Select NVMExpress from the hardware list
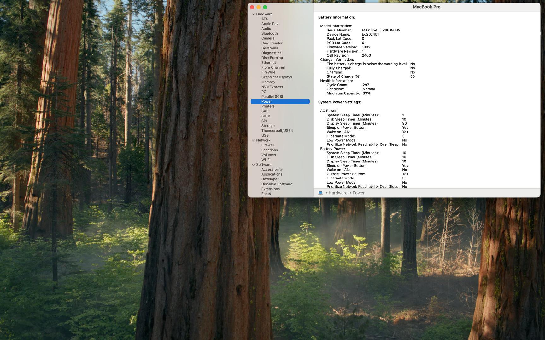This screenshot has height=340, width=545. (x=272, y=87)
